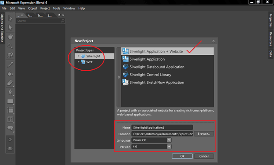The height and width of the screenshot is (165, 274).
Task: Select Silverlight Application template
Action: click(x=167, y=59)
